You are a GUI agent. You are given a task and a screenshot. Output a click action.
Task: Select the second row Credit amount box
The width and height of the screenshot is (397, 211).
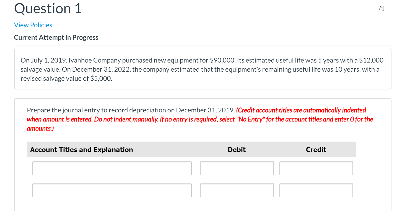tap(316, 190)
